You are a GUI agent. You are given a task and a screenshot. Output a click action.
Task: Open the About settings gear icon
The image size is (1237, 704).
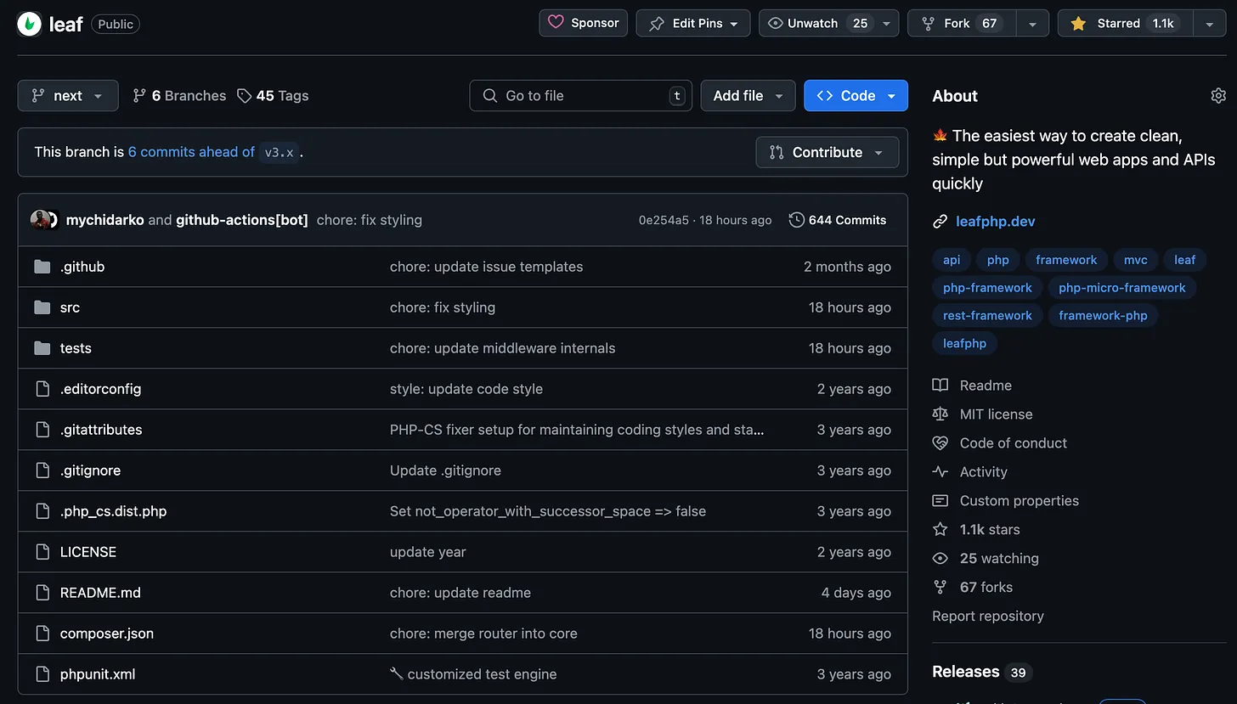point(1218,95)
